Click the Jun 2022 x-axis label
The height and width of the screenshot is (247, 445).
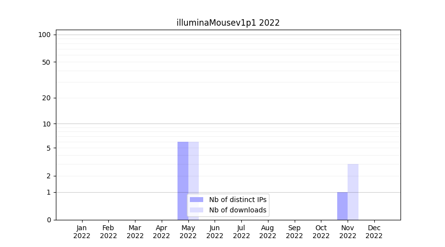click(x=215, y=232)
